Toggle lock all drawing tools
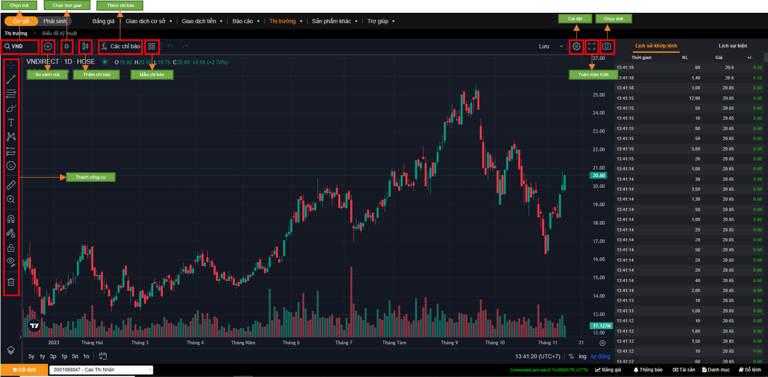Screen dimensions: 768x377 [11, 247]
